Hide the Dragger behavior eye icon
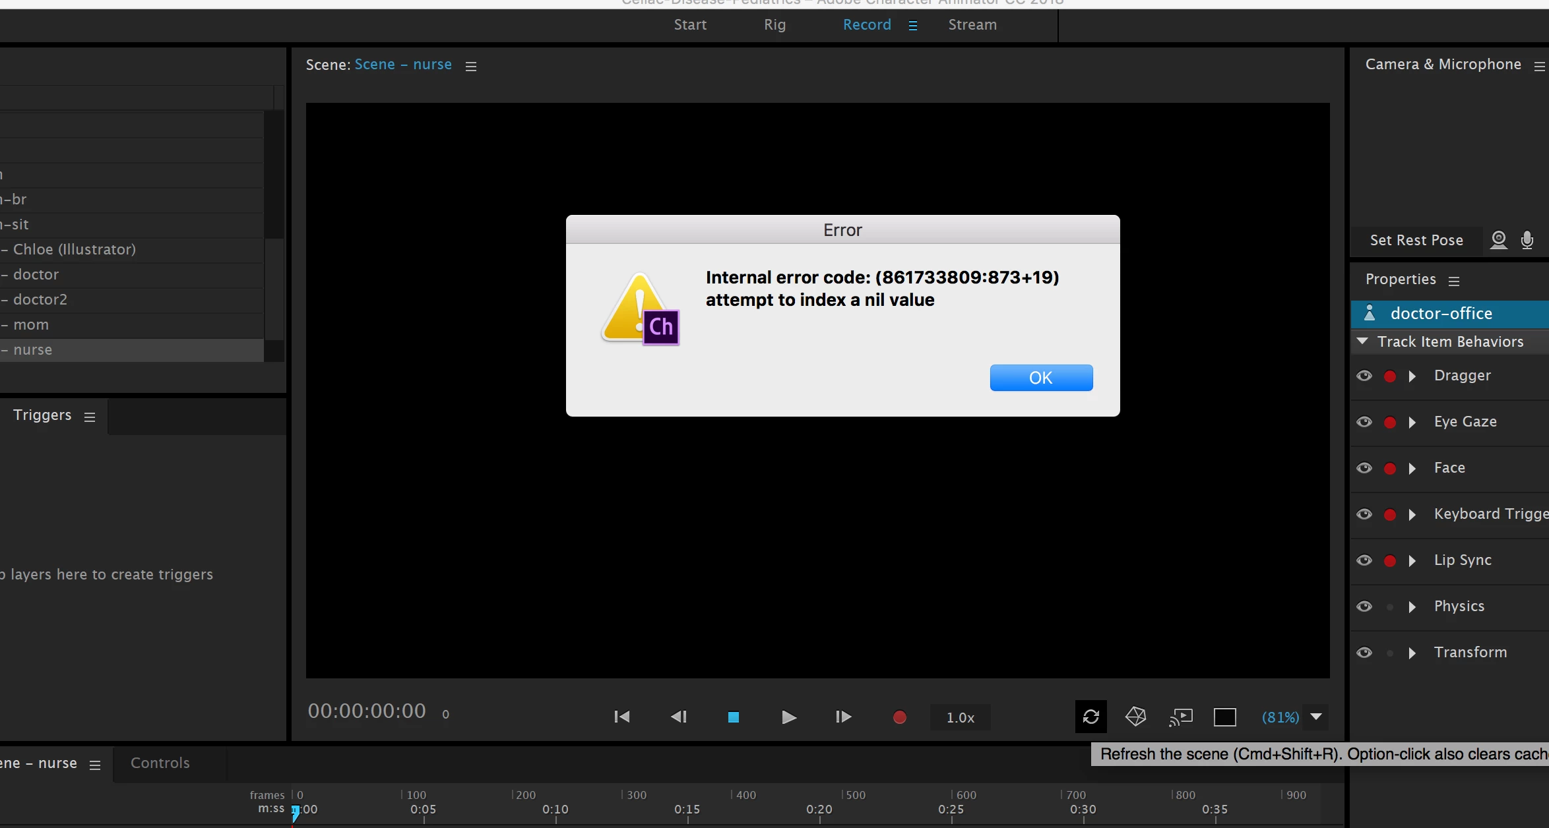Viewport: 1549px width, 828px height. pos(1364,376)
